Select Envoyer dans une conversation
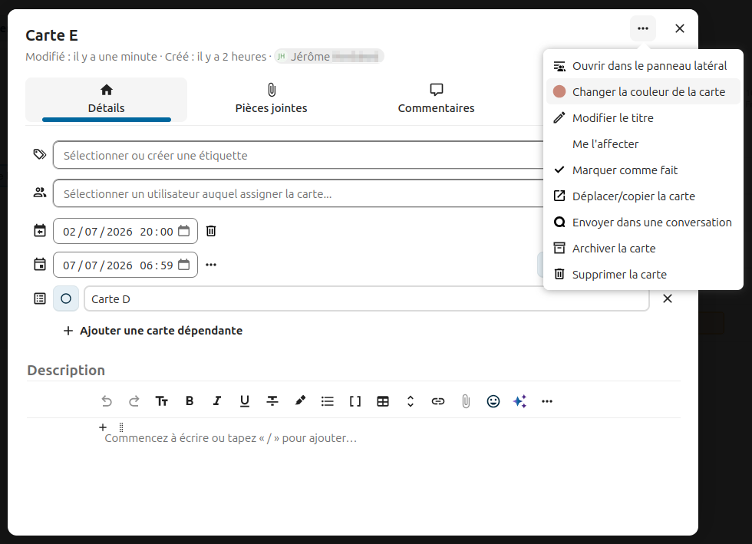 643,222
